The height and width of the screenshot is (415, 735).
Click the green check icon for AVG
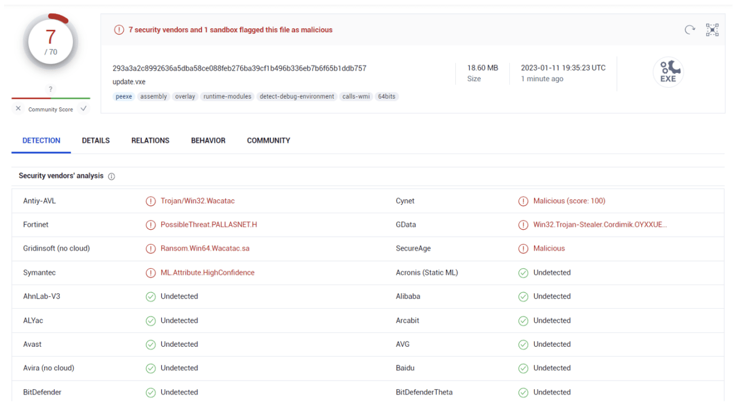pos(523,344)
